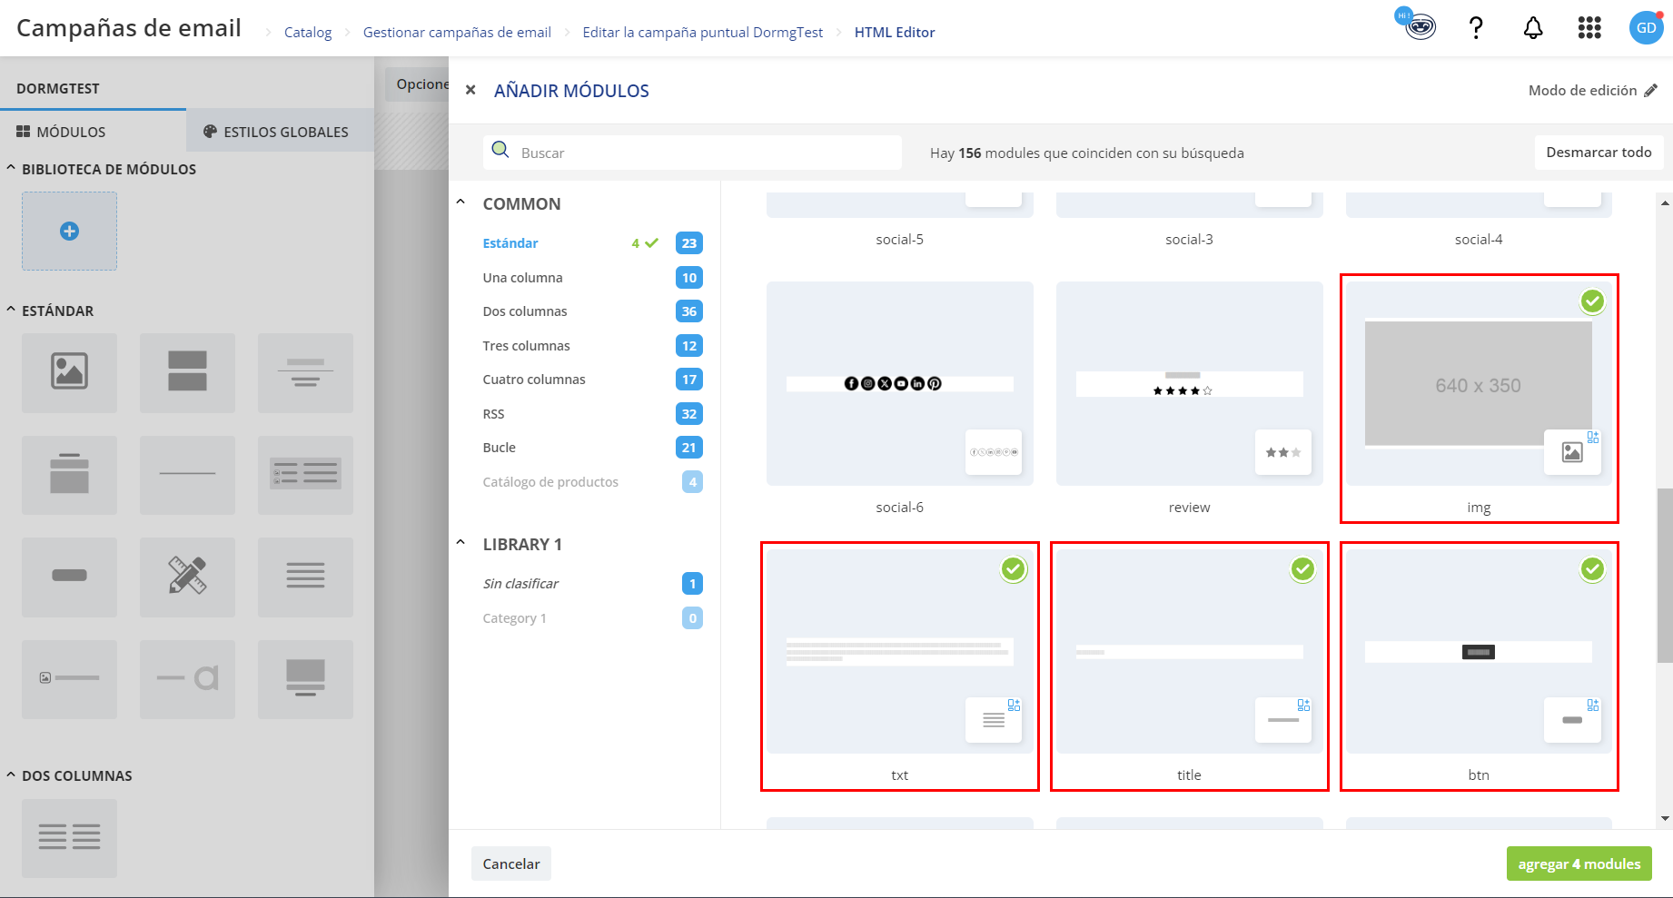Select the header box module icon

(x=69, y=475)
